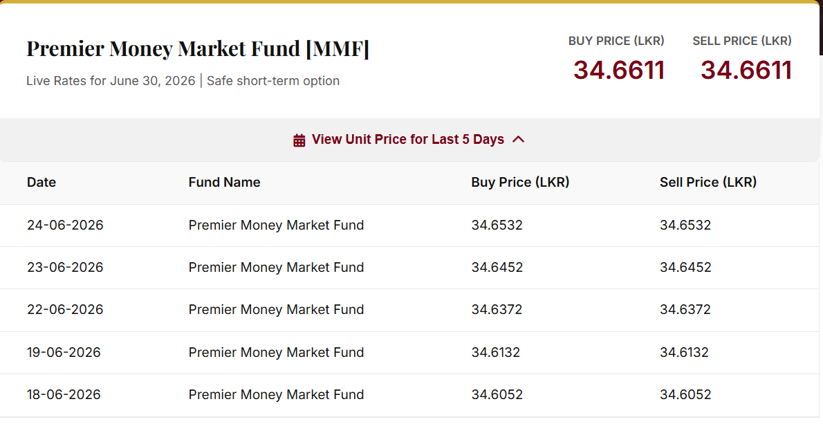Click the Live Rates for June 30, 2026 text

(111, 81)
